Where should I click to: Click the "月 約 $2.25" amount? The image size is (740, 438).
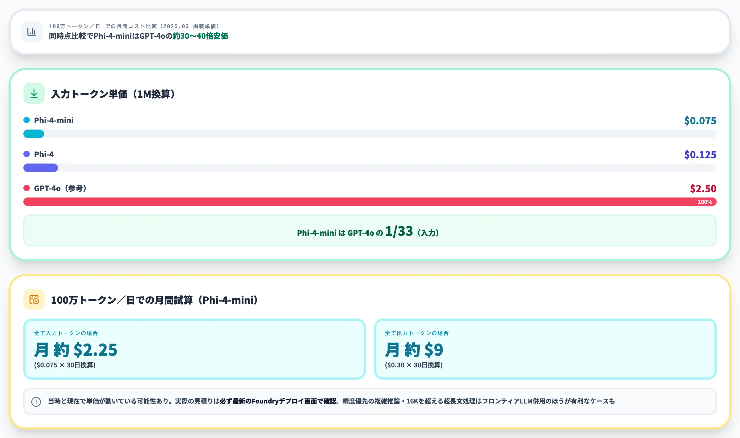[76, 350]
